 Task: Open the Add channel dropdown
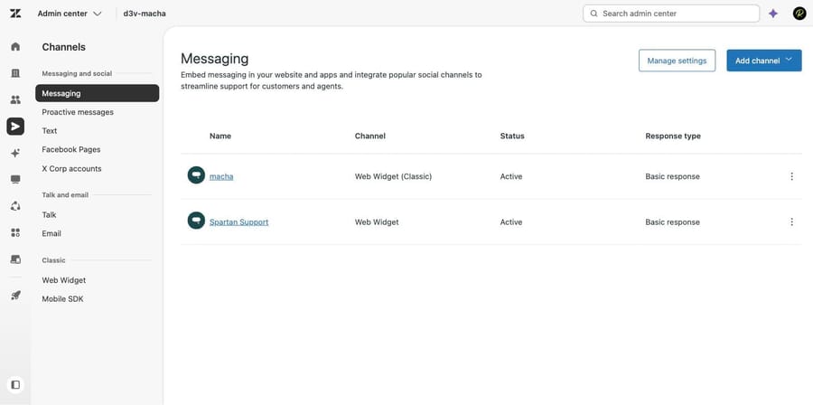click(763, 61)
